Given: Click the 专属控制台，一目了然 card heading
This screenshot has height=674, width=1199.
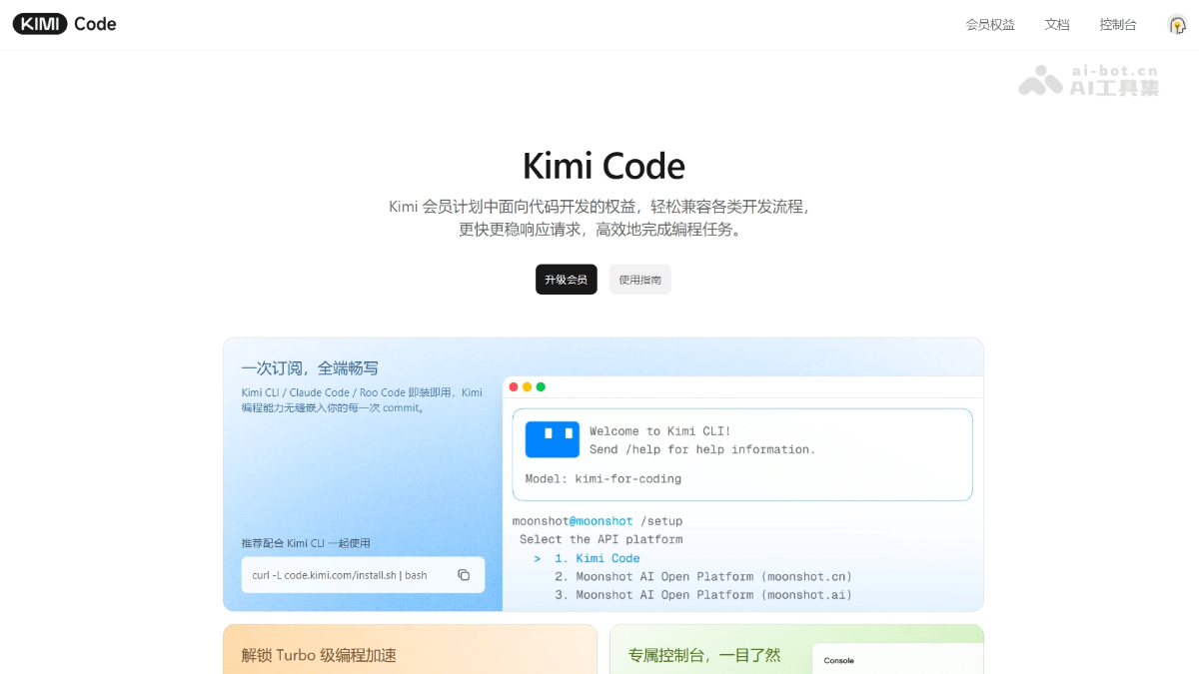Looking at the screenshot, I should pyautogui.click(x=704, y=655).
